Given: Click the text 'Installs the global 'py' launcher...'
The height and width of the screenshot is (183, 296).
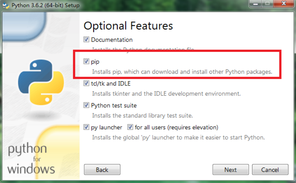Looking at the screenshot, I should pyautogui.click(x=178, y=138).
